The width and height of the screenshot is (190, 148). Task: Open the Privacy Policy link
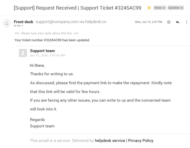point(141,140)
